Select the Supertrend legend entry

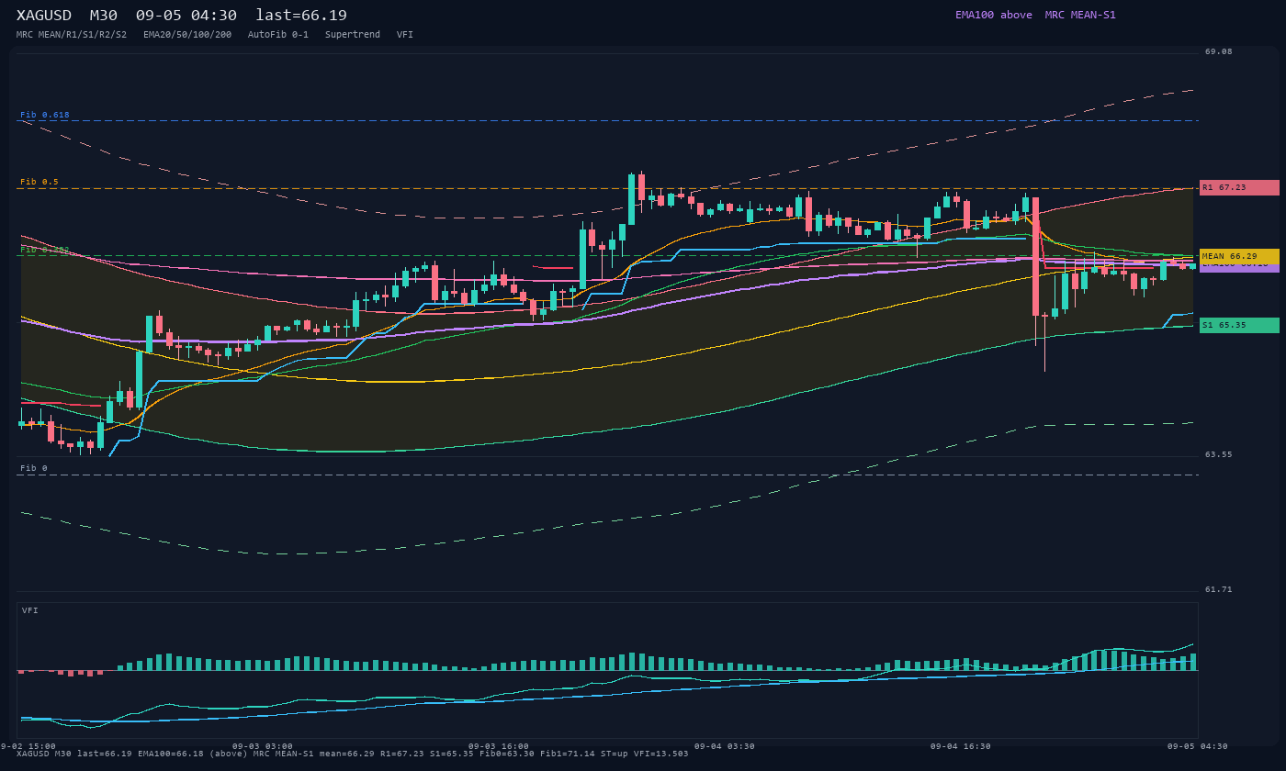coord(353,35)
